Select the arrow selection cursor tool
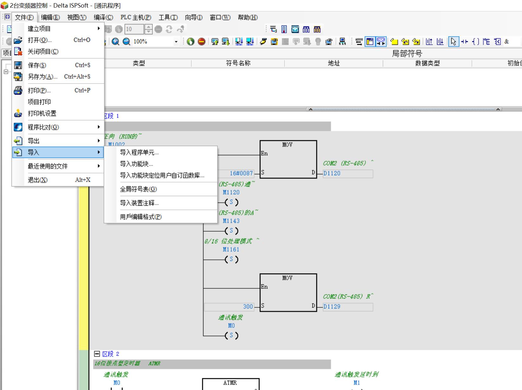522x390 pixels. [x=453, y=42]
